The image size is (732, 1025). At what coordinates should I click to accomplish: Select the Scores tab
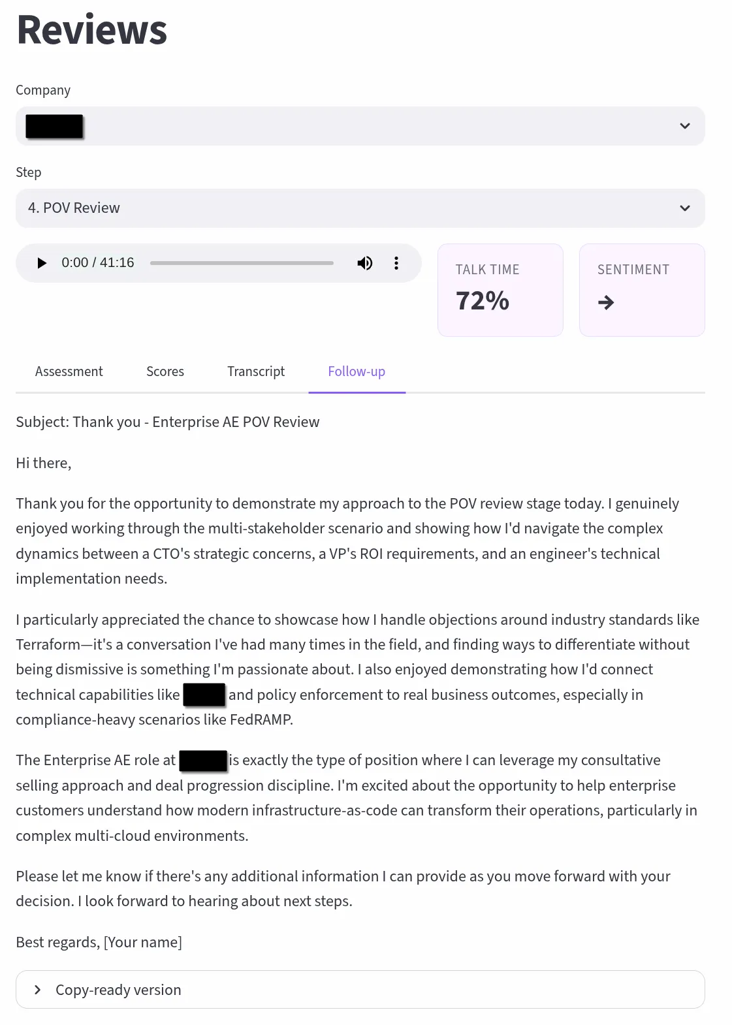click(165, 371)
